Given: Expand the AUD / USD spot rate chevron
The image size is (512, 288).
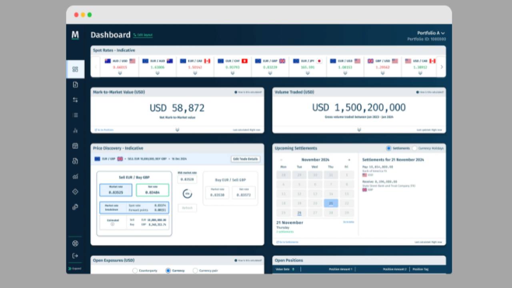Looking at the screenshot, I should (120, 73).
